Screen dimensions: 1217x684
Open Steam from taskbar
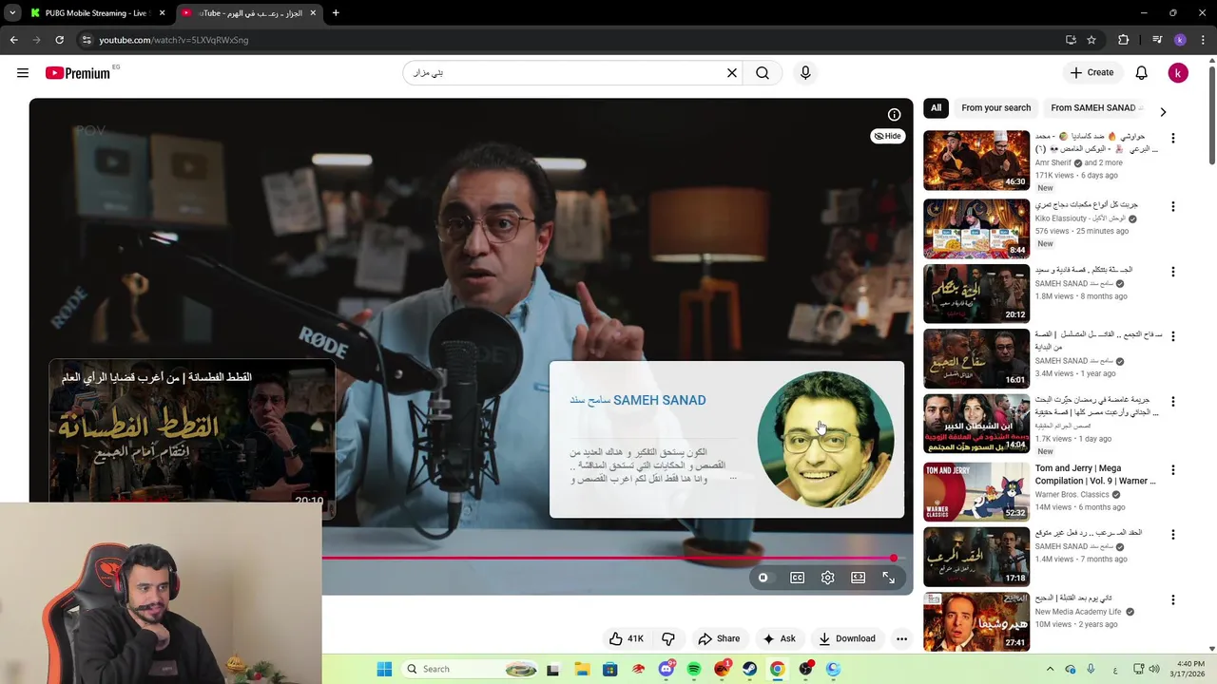(750, 669)
